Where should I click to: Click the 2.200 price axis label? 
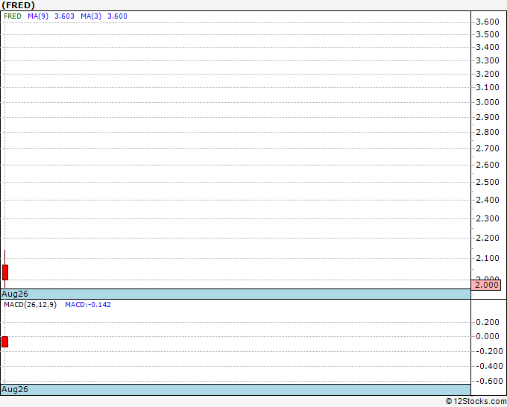click(x=488, y=238)
